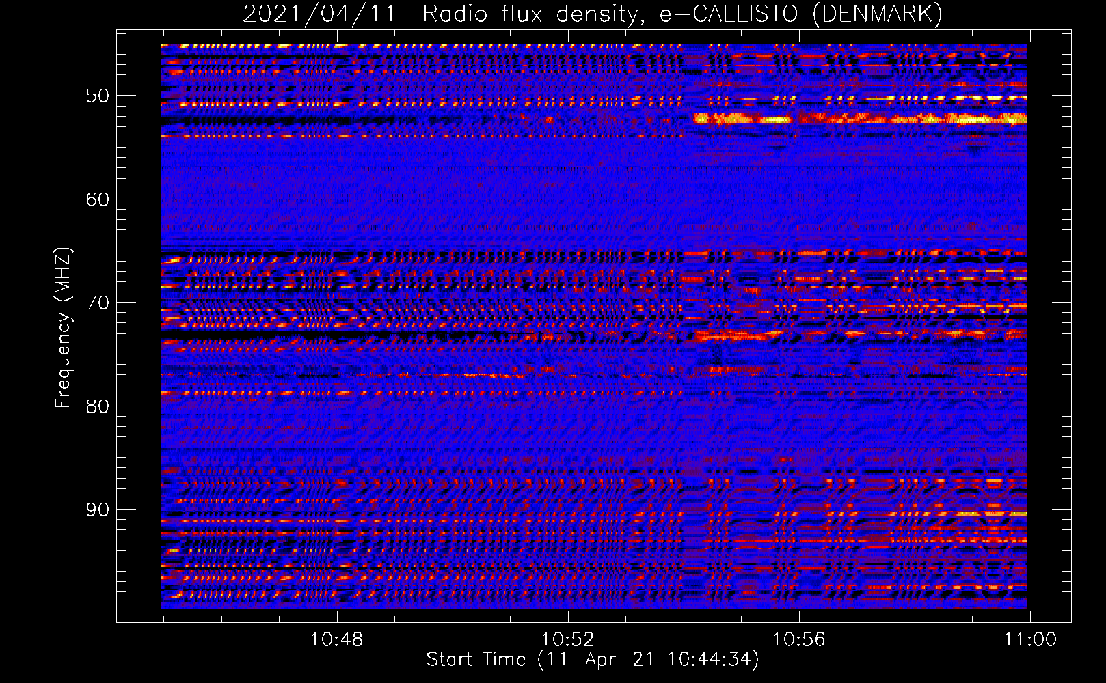Click the 50 MHz frequency tick label
Viewport: 1106px width, 683px height.
[x=98, y=96]
